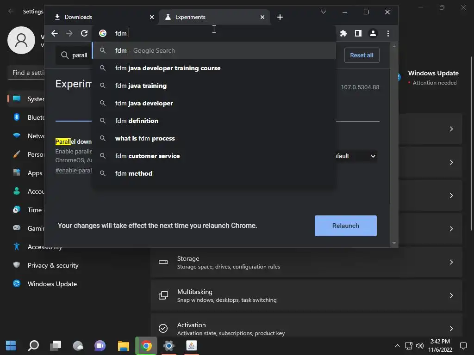Click the Java app icon on taskbar

pos(191,346)
